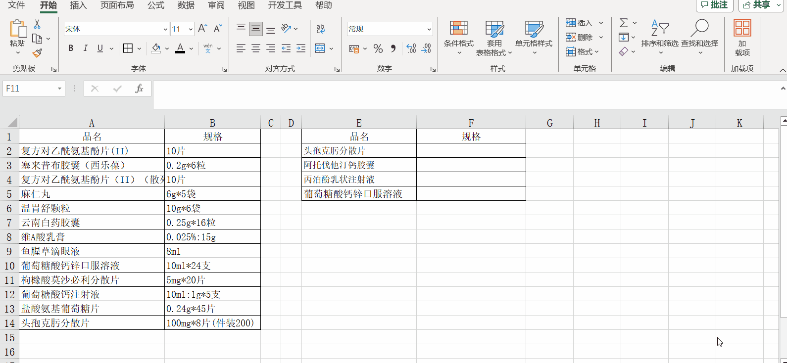Click the Fill down icon
Screen dimensions: 787x363
coord(624,37)
